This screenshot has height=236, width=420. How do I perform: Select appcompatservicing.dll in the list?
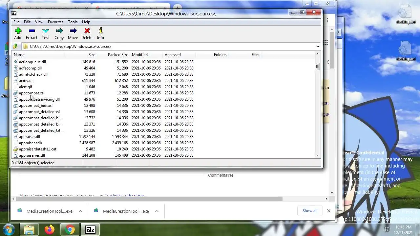point(39,99)
